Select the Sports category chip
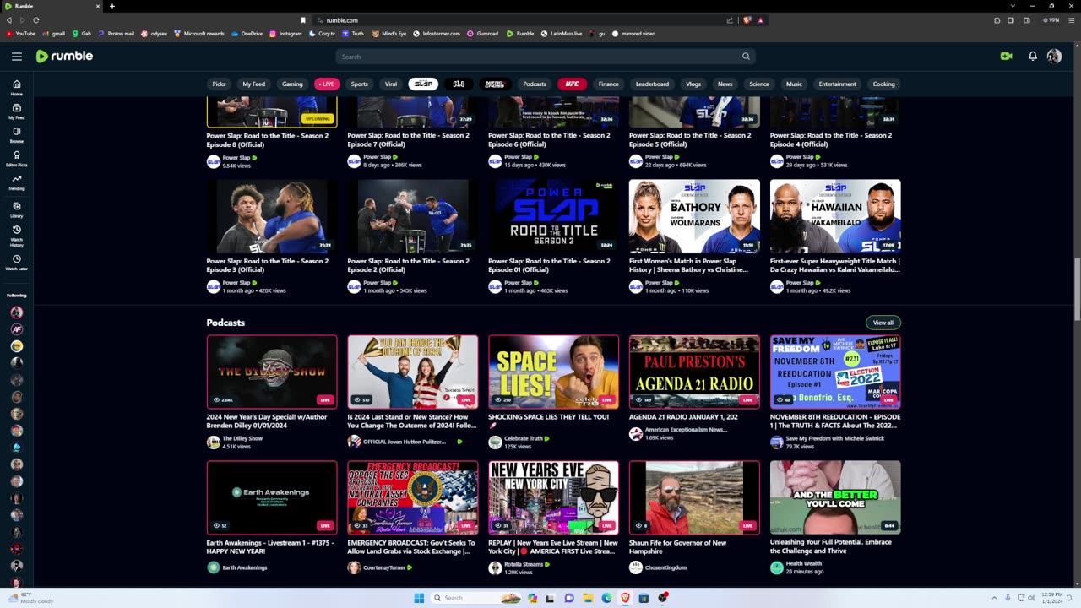This screenshot has width=1081, height=608. [x=360, y=84]
